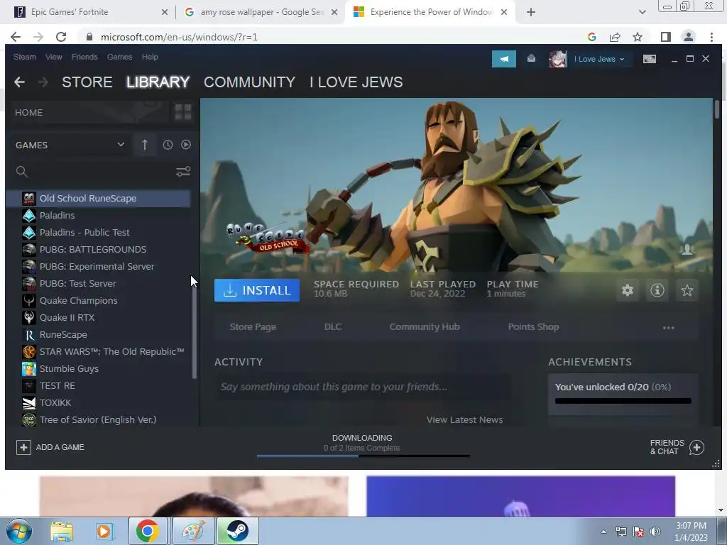The width and height of the screenshot is (727, 545).
Task: Open advanced filter options icon
Action: point(183,172)
